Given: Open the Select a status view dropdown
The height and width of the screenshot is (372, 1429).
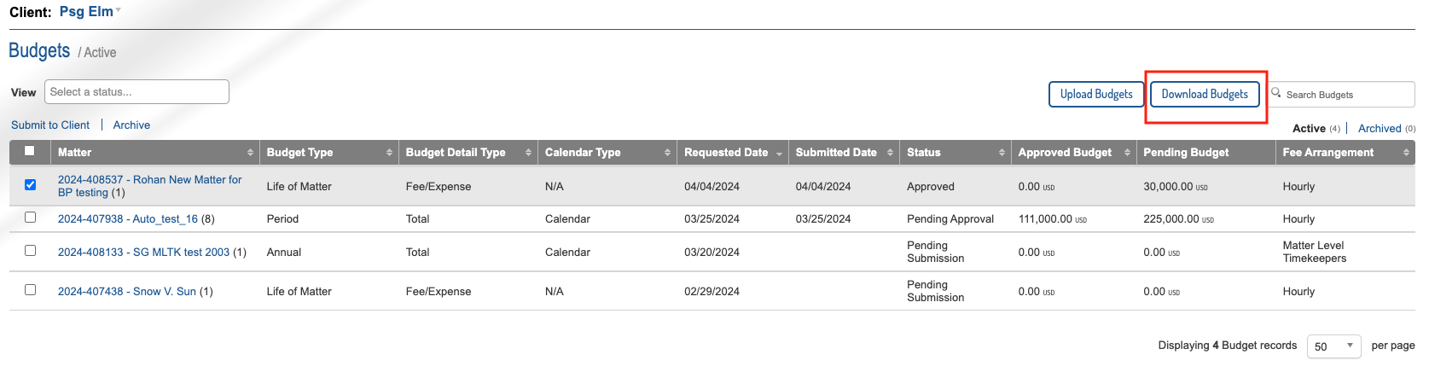Looking at the screenshot, I should pyautogui.click(x=137, y=92).
